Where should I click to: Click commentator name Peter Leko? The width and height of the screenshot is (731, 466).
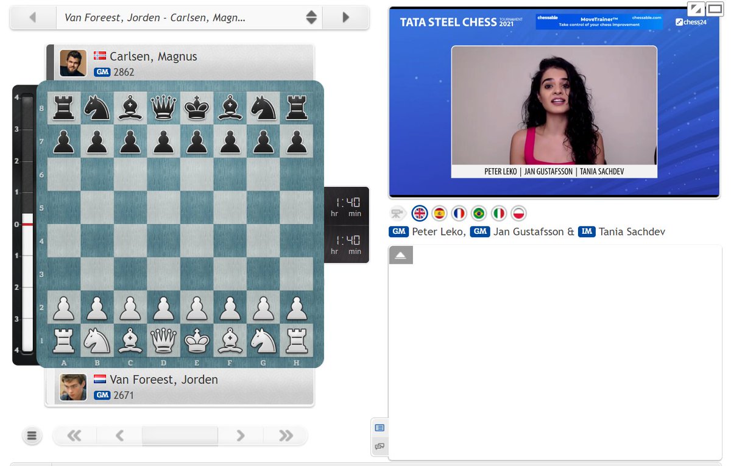coord(439,231)
